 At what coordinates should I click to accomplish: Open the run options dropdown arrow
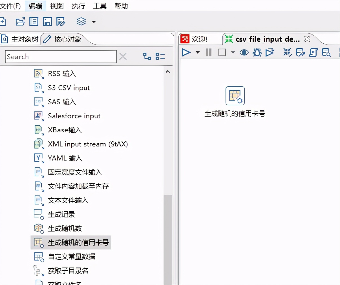click(198, 52)
